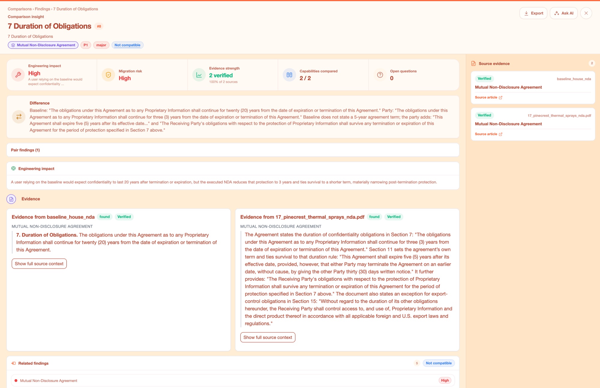This screenshot has width=600, height=388.
Task: Click the sparkle icon on Ask AI
Action: [557, 13]
